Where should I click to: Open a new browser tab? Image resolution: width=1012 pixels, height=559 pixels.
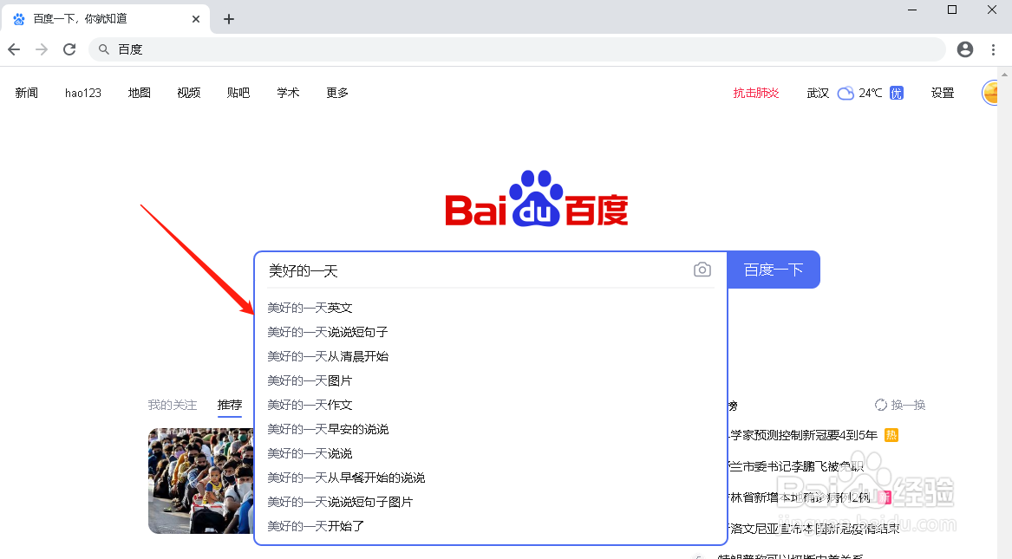point(228,19)
